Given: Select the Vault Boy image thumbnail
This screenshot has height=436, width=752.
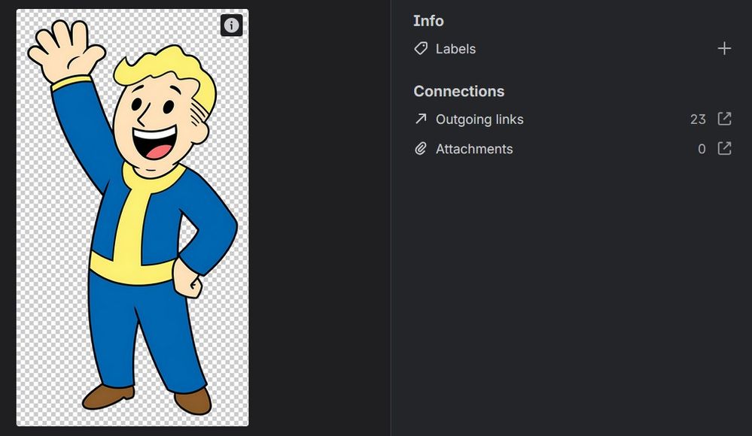Looking at the screenshot, I should click(x=132, y=217).
